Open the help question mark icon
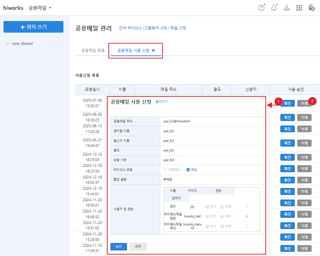This screenshot has width=320, height=256. (261, 8)
